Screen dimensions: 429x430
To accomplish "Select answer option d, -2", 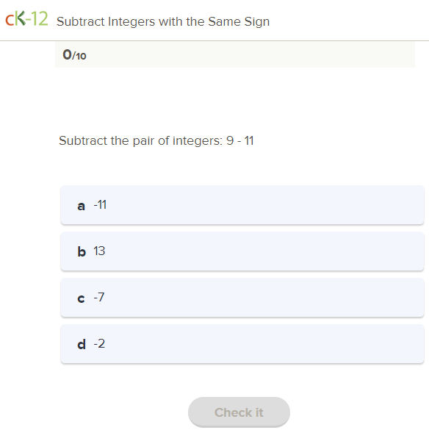I will [x=242, y=344].
